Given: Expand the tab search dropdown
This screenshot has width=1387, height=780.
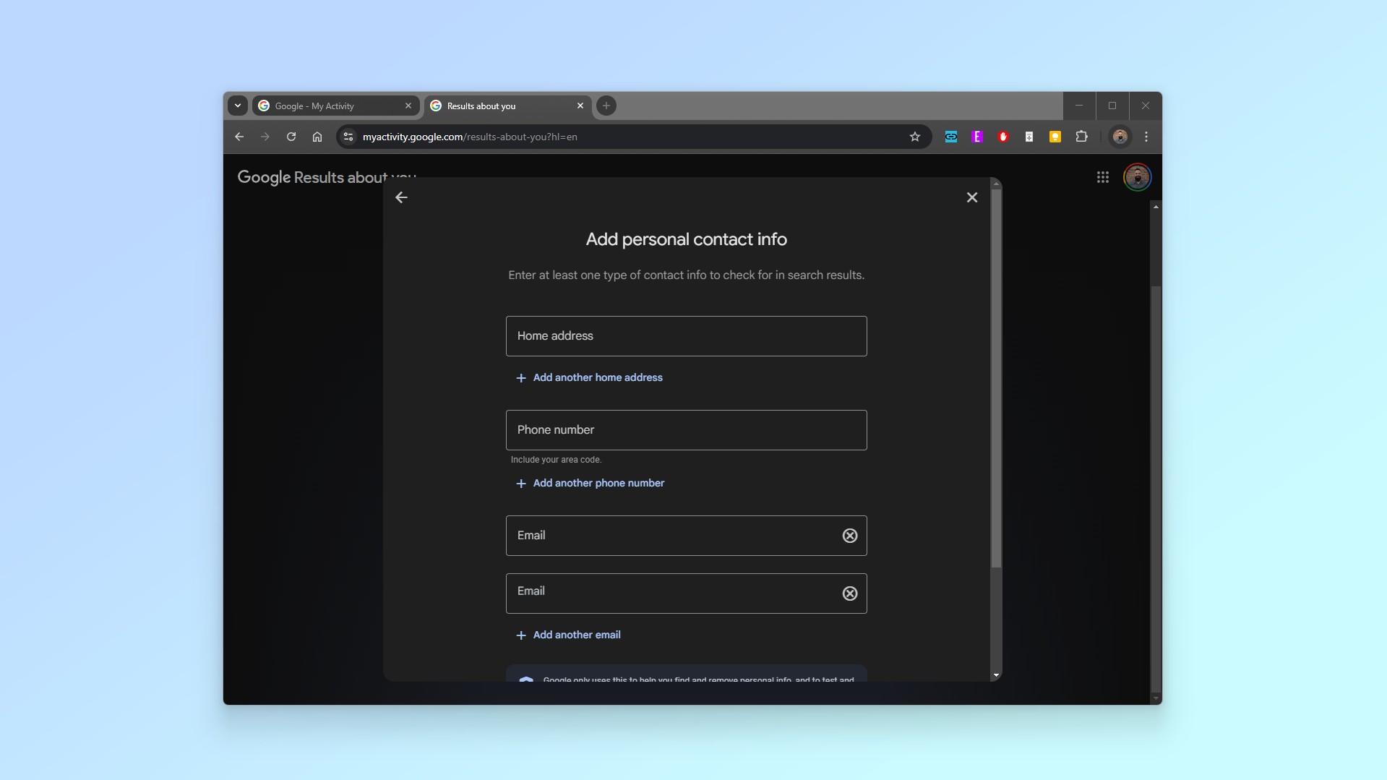Looking at the screenshot, I should pyautogui.click(x=237, y=106).
